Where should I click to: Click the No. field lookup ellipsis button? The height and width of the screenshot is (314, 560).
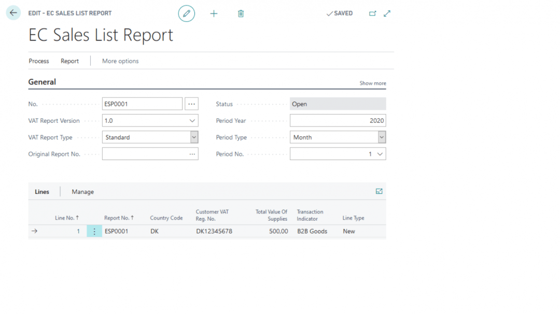pyautogui.click(x=191, y=104)
